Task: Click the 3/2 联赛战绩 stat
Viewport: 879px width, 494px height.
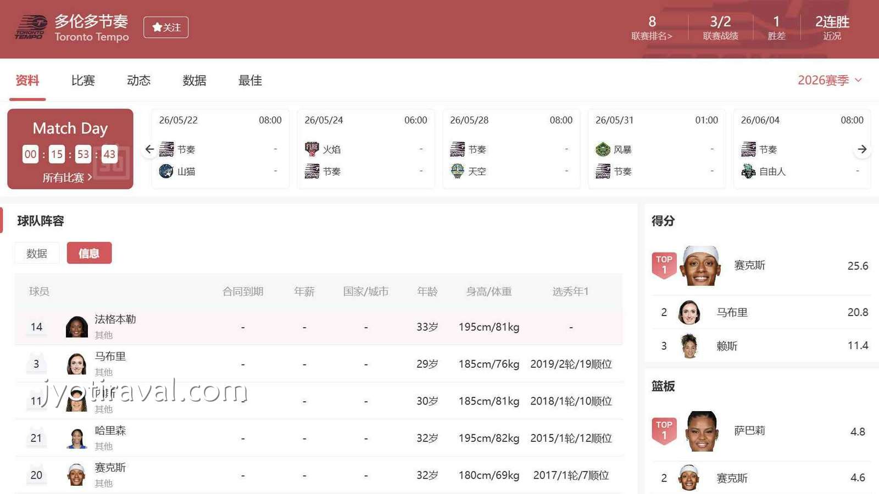Action: [720, 27]
